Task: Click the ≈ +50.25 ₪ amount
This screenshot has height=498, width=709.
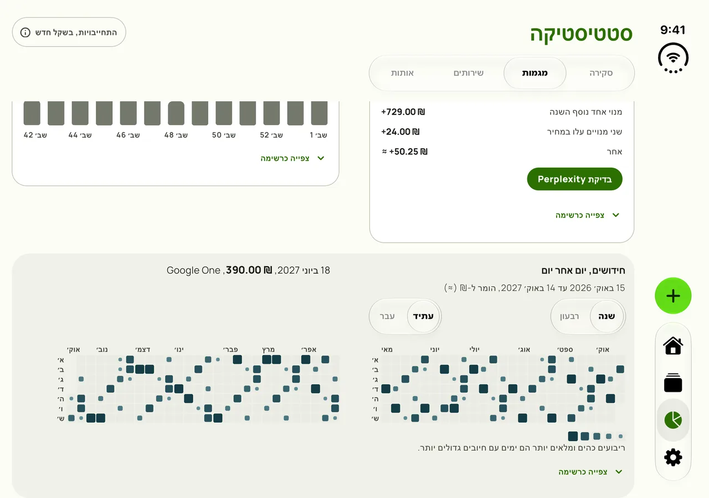Action: 404,152
